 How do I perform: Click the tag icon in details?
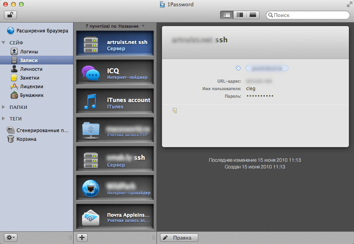pyautogui.click(x=238, y=68)
